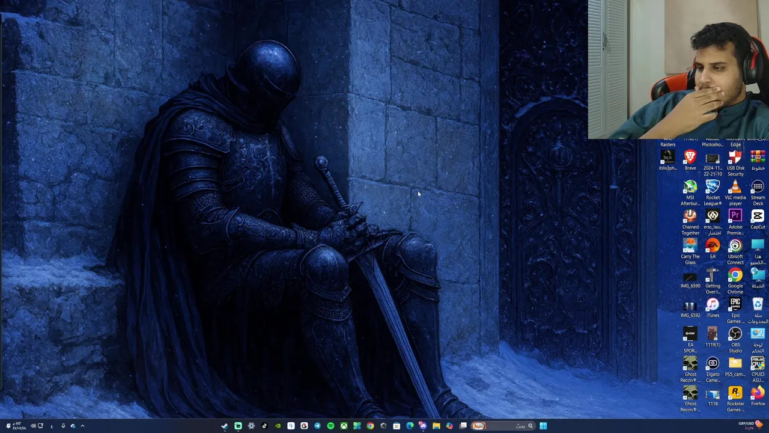This screenshot has width=769, height=433.
Task: Open Steam from the taskbar
Action: [x=225, y=426]
